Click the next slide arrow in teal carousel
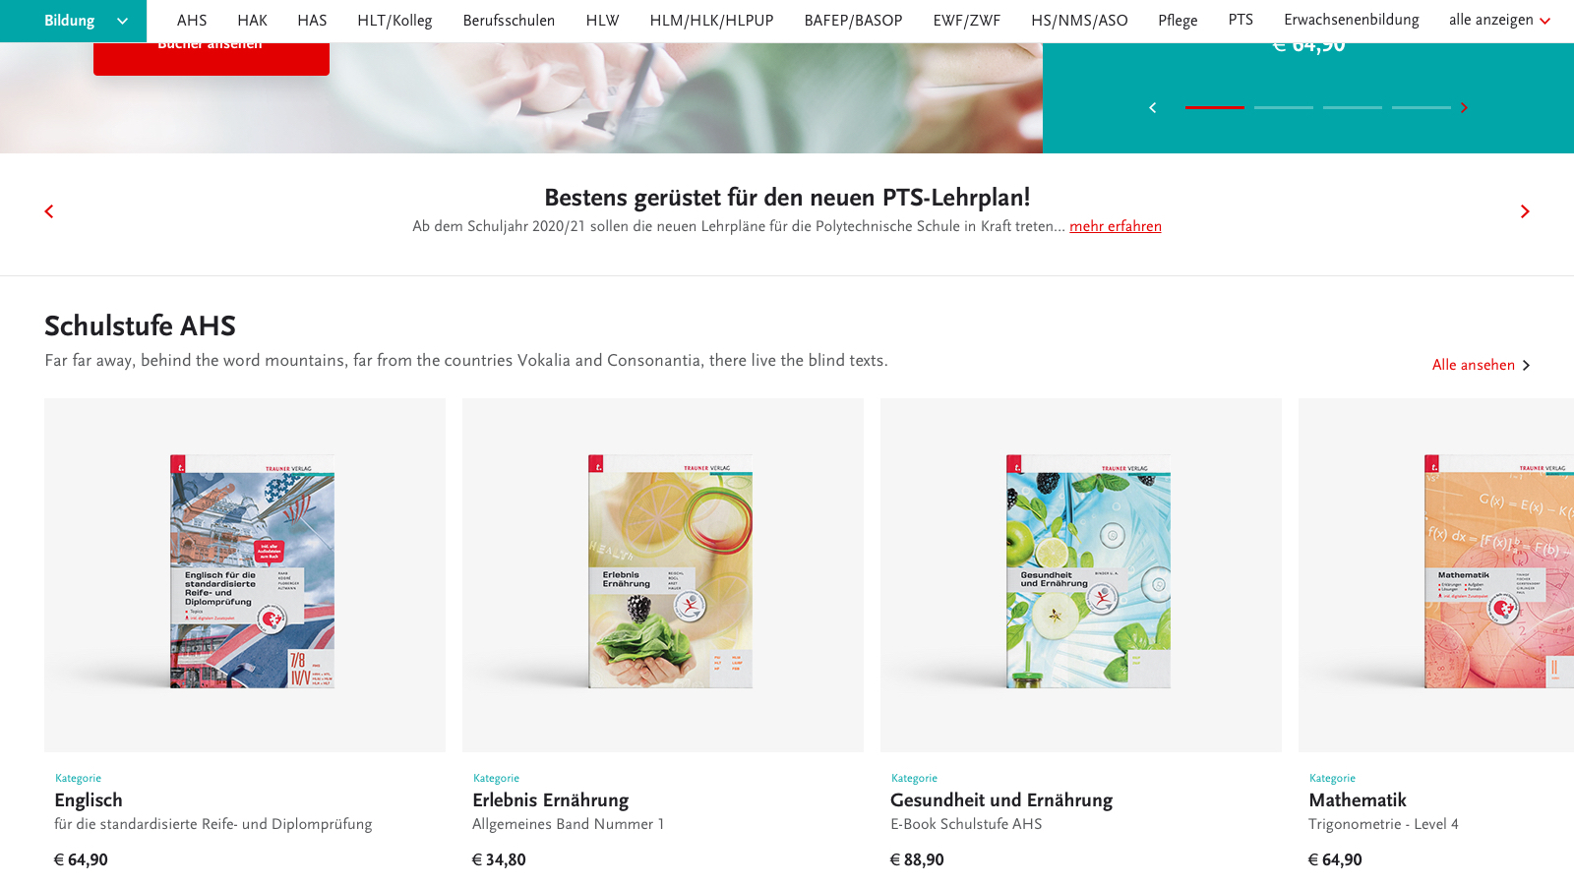The image size is (1574, 885). (1464, 108)
